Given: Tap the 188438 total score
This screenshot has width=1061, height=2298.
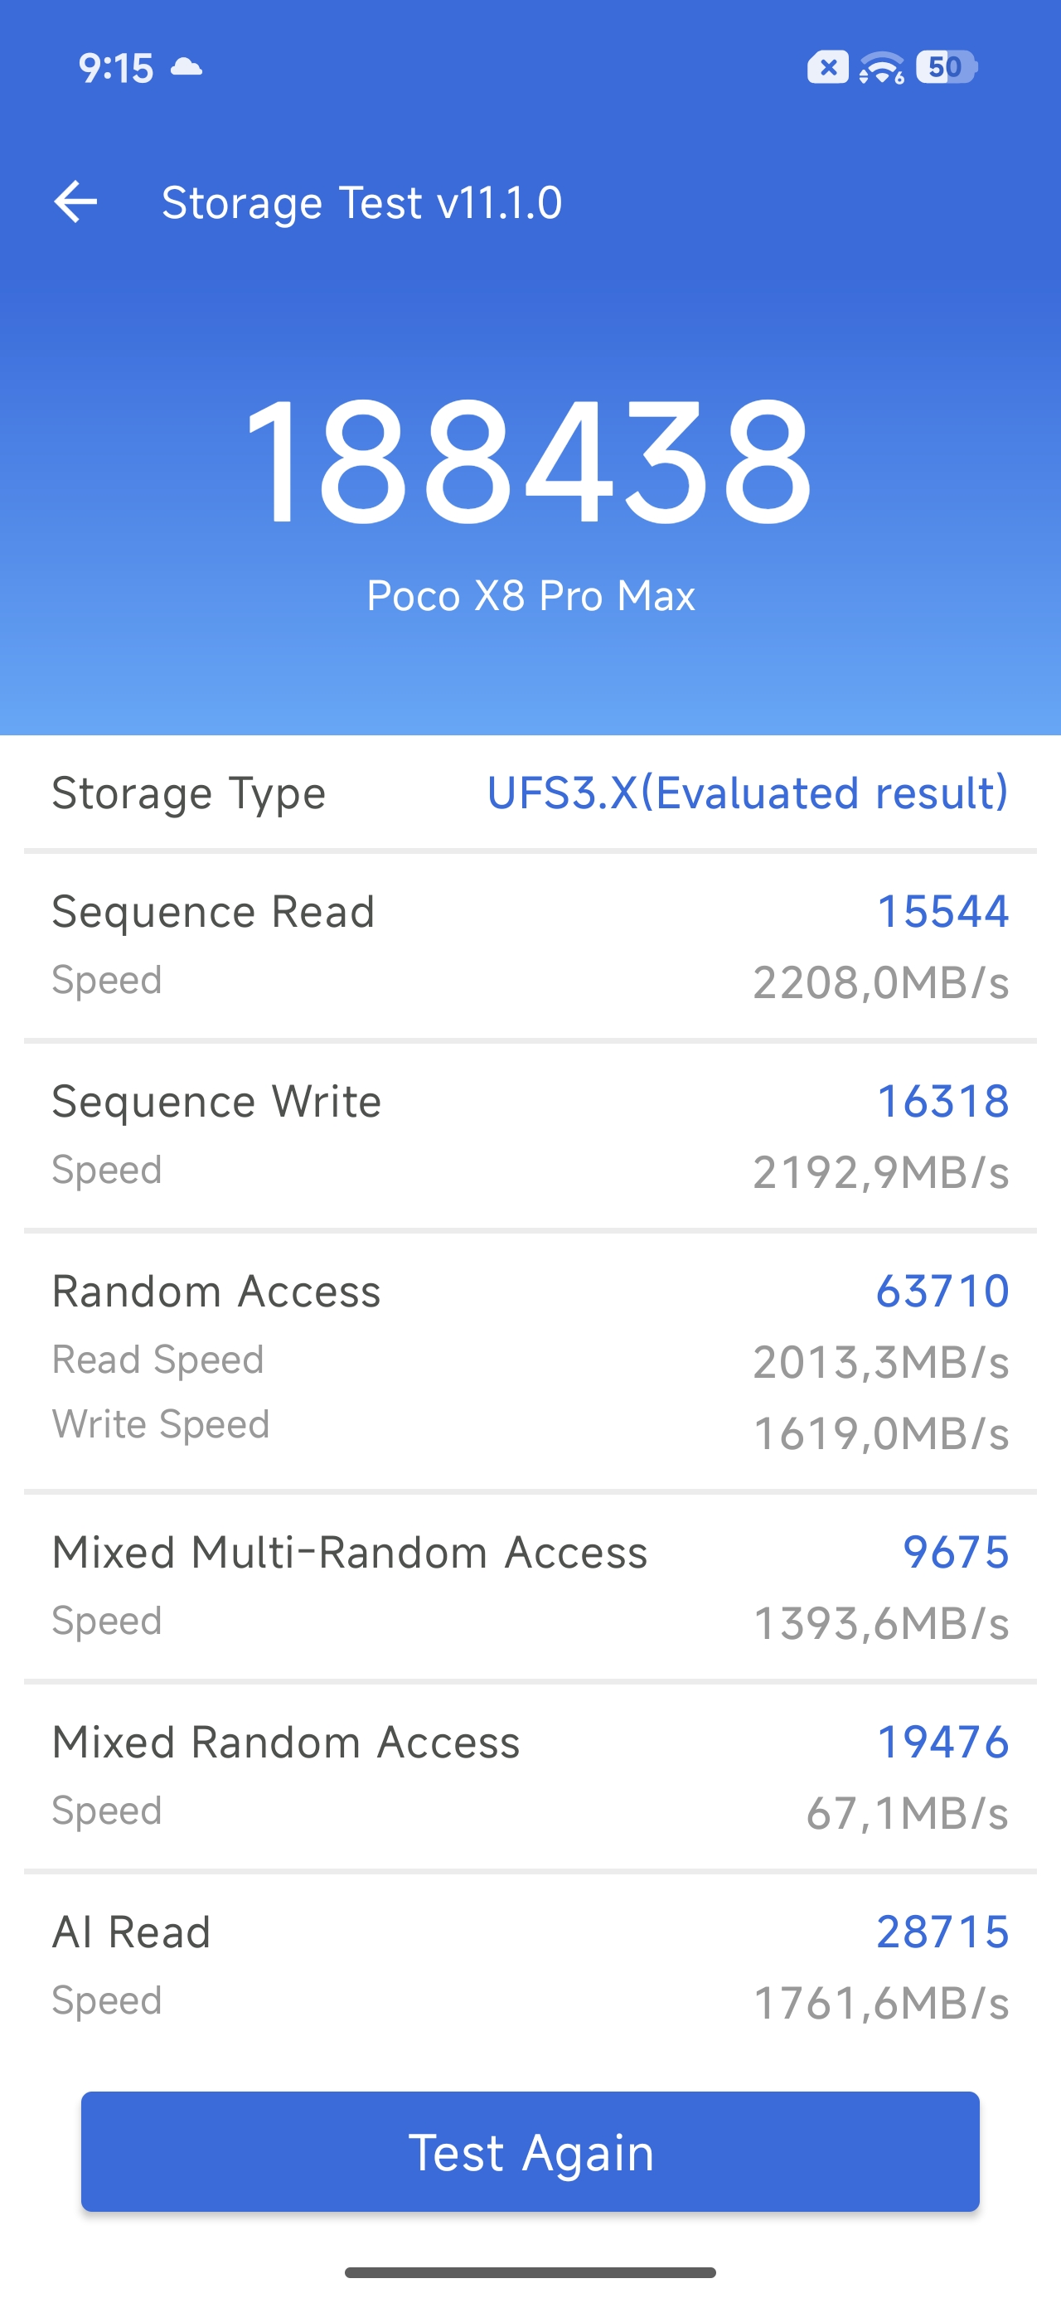Looking at the screenshot, I should [x=530, y=461].
